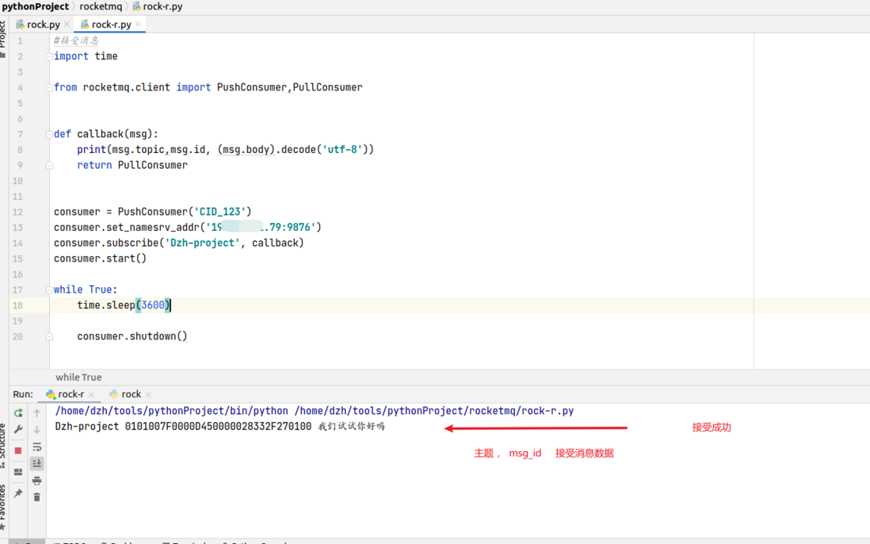Set a breakpoint at line 18

coord(36,305)
